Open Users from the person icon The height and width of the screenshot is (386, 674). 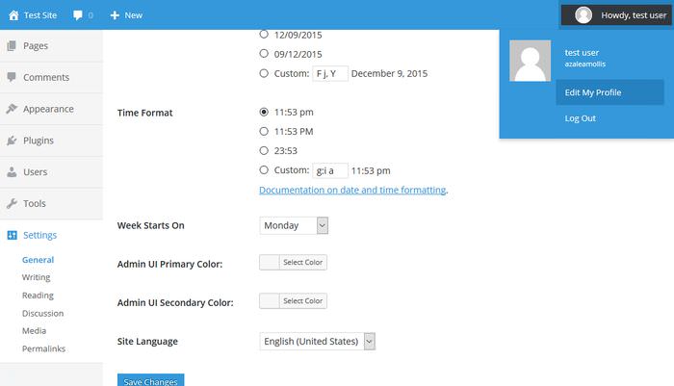12,172
